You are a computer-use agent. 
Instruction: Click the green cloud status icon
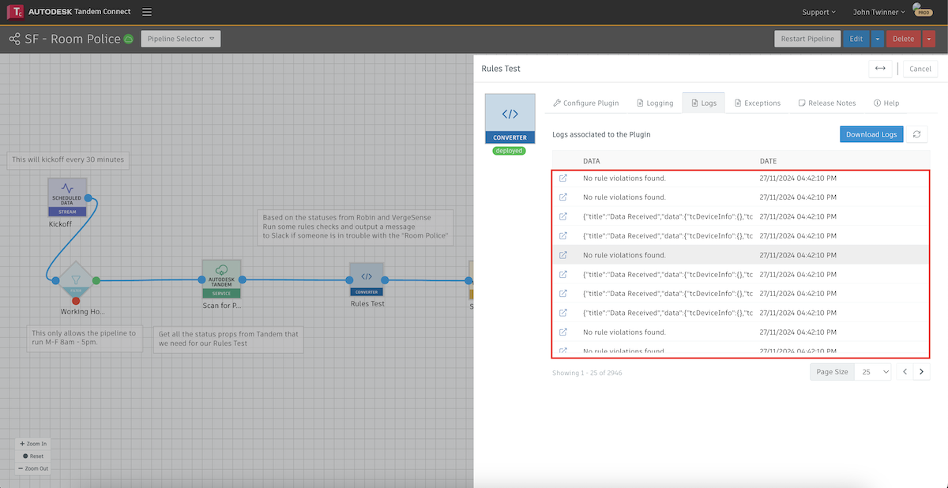click(129, 39)
